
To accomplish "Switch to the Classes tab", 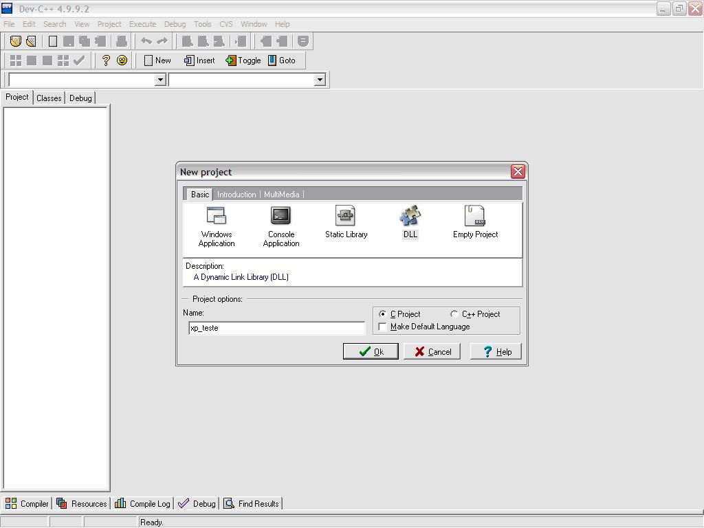I will pos(48,98).
